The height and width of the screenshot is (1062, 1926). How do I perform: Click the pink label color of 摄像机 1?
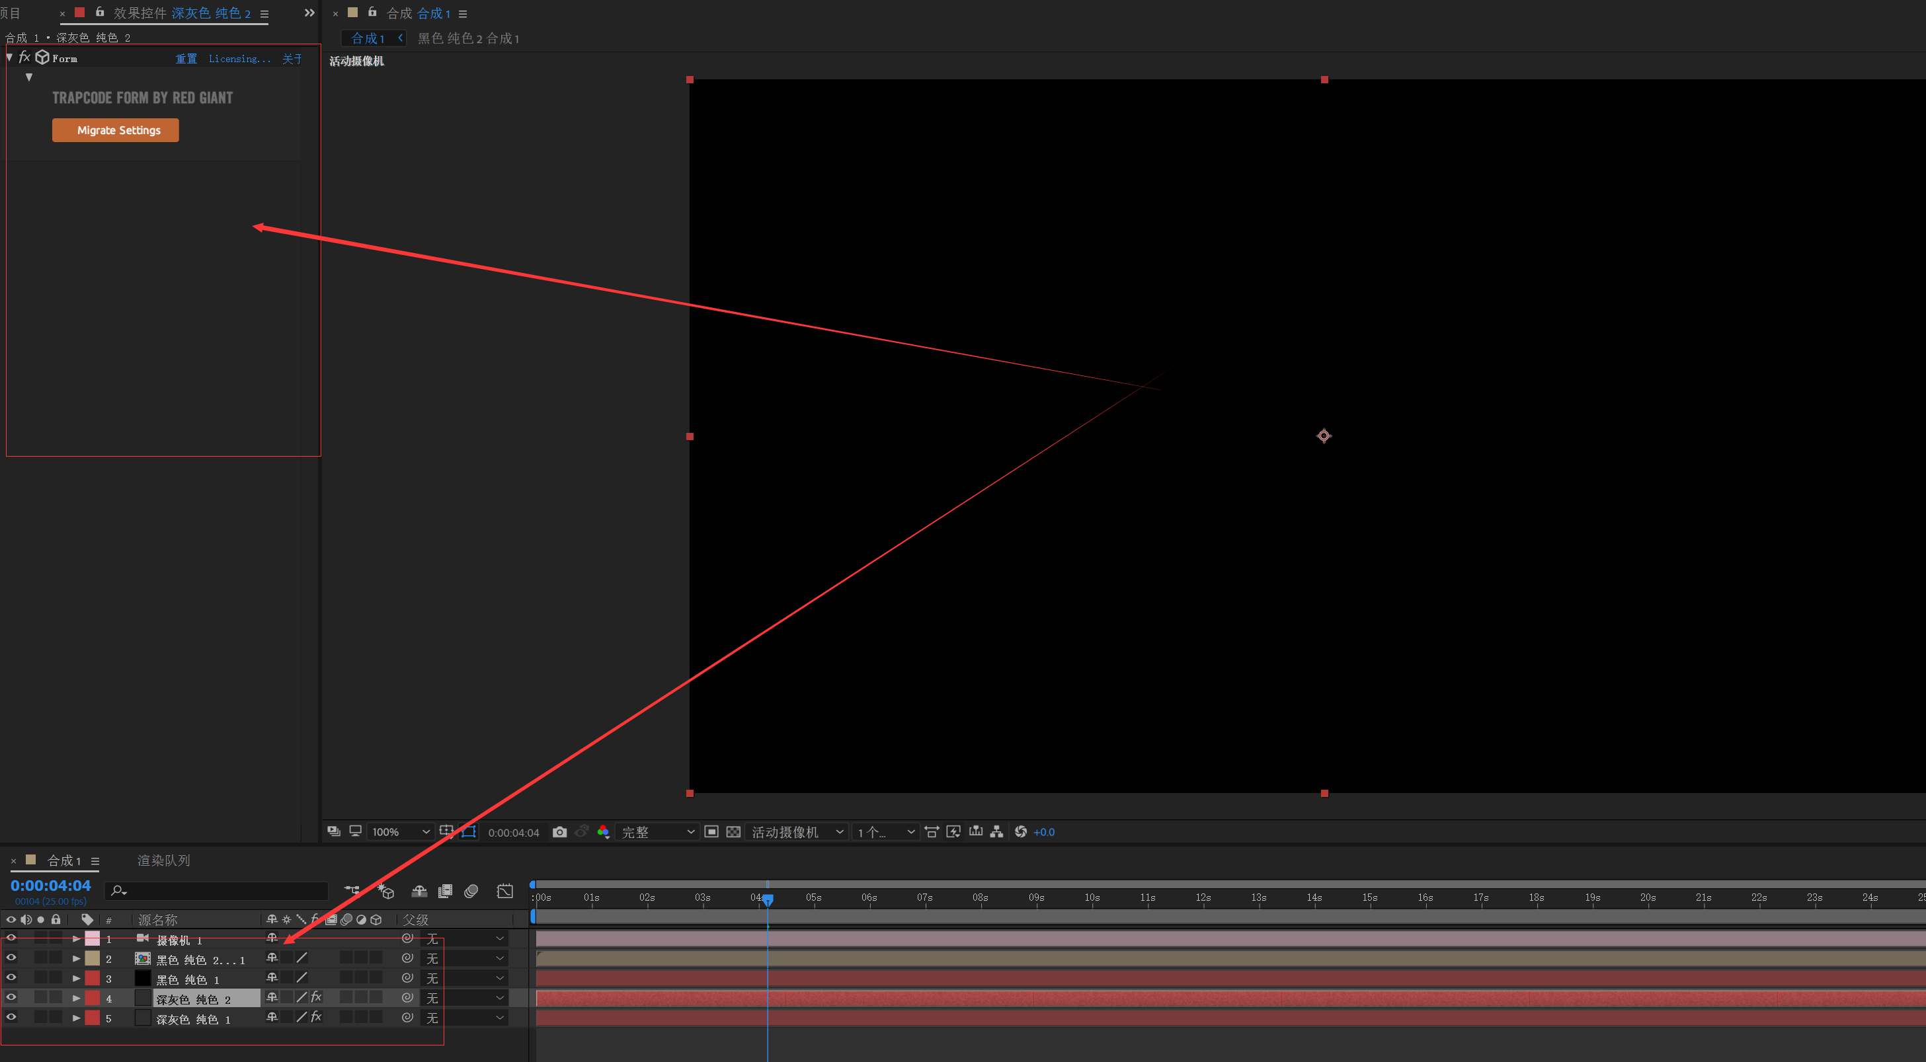[93, 938]
